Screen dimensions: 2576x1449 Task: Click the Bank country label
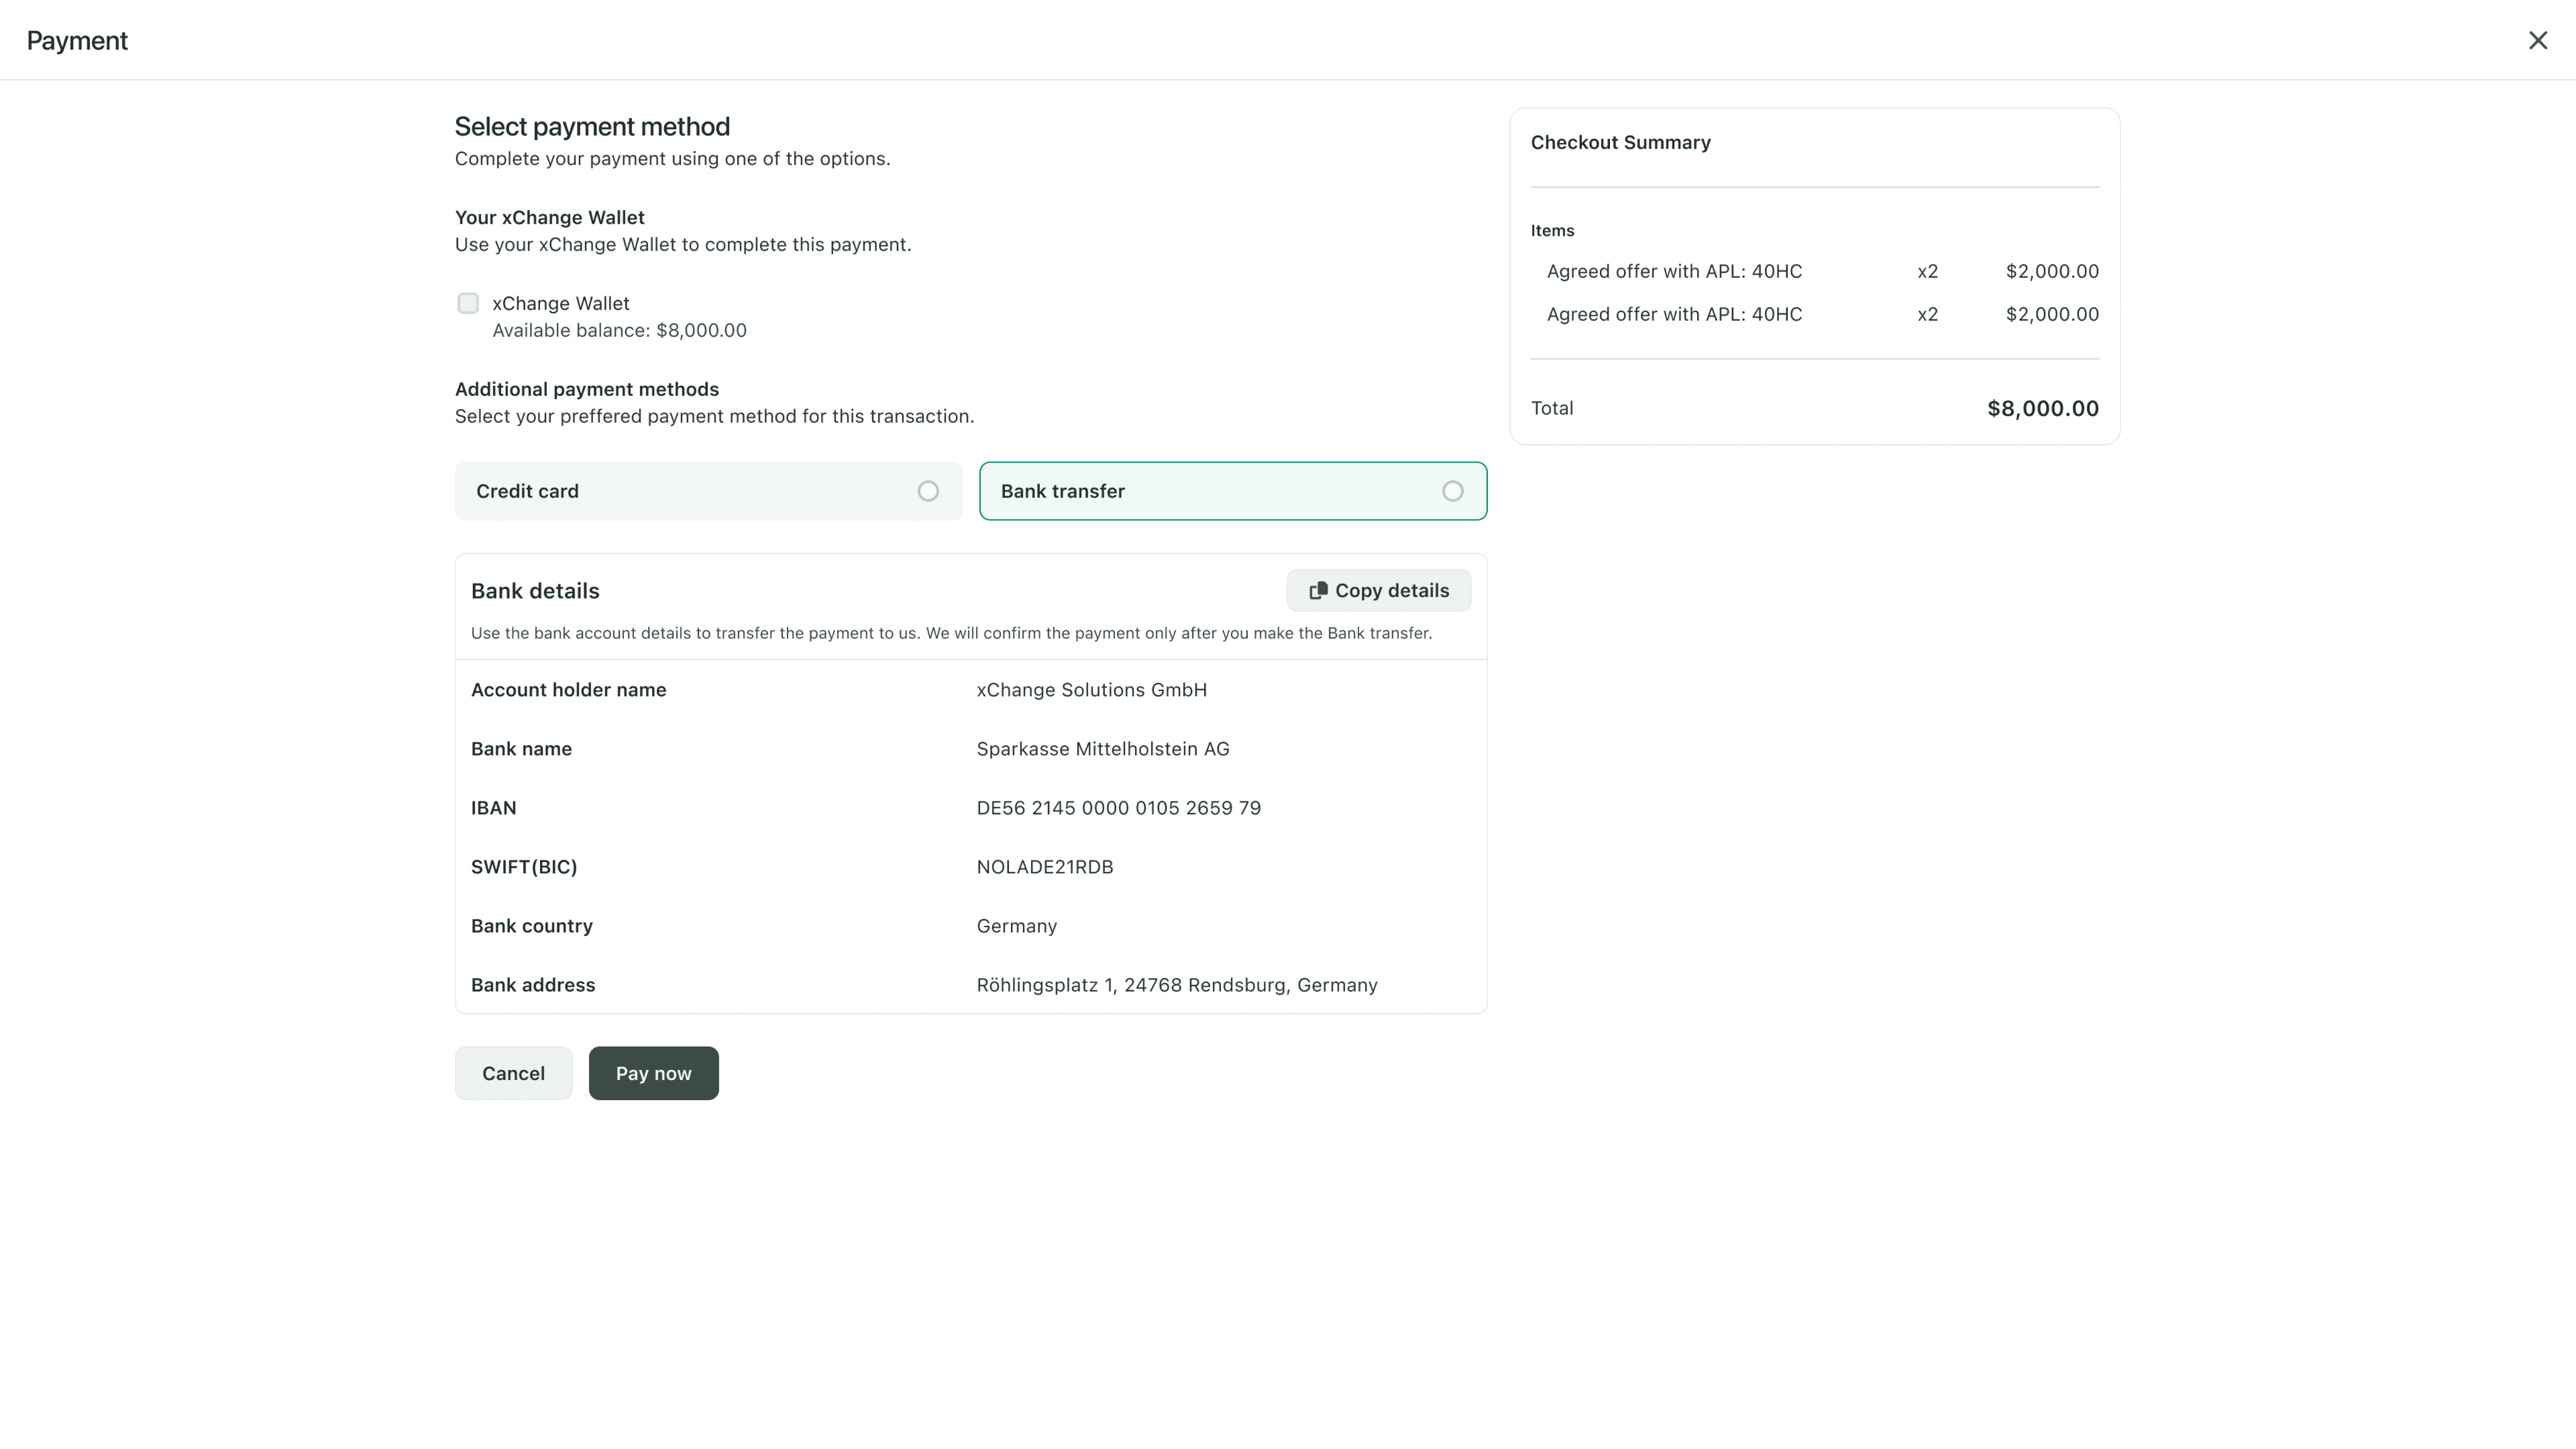pyautogui.click(x=531, y=926)
